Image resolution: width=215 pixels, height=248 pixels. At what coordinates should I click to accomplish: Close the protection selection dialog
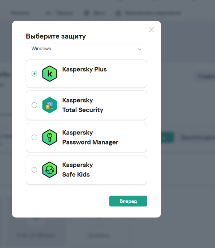151,30
